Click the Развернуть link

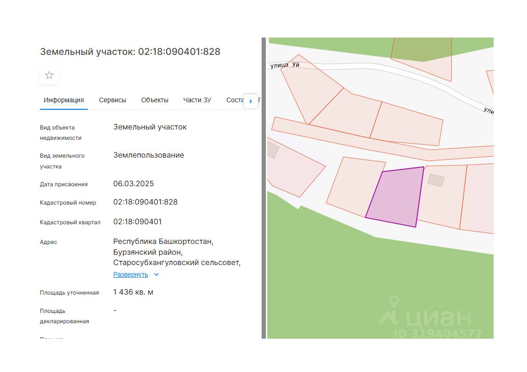pyautogui.click(x=131, y=274)
